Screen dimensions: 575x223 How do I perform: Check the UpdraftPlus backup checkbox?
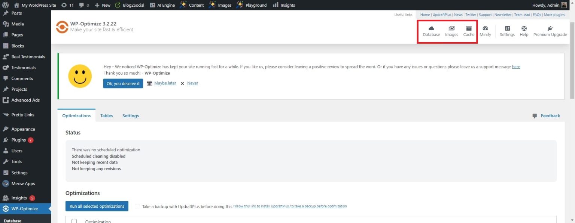tap(137, 206)
